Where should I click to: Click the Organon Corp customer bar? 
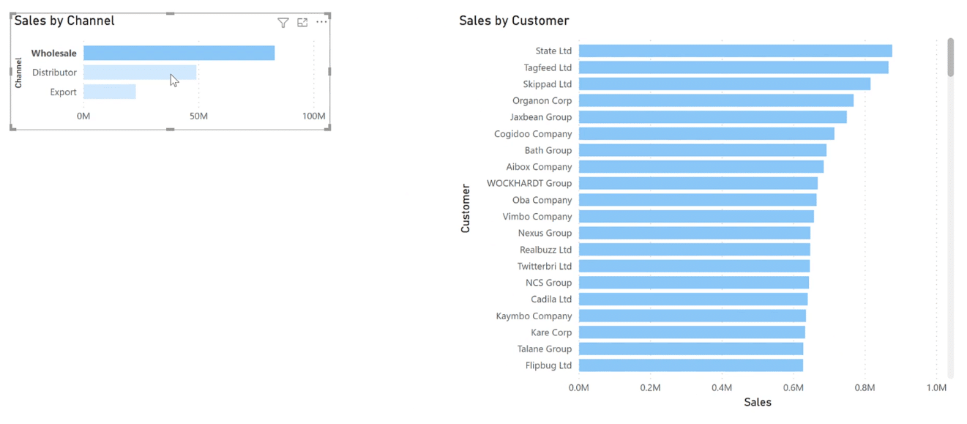[716, 100]
